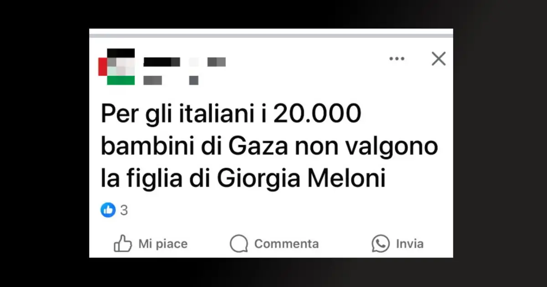This screenshot has width=547, height=287.
Task: Click the thumbs-up icon beside Mi piace
Action: [x=123, y=243]
